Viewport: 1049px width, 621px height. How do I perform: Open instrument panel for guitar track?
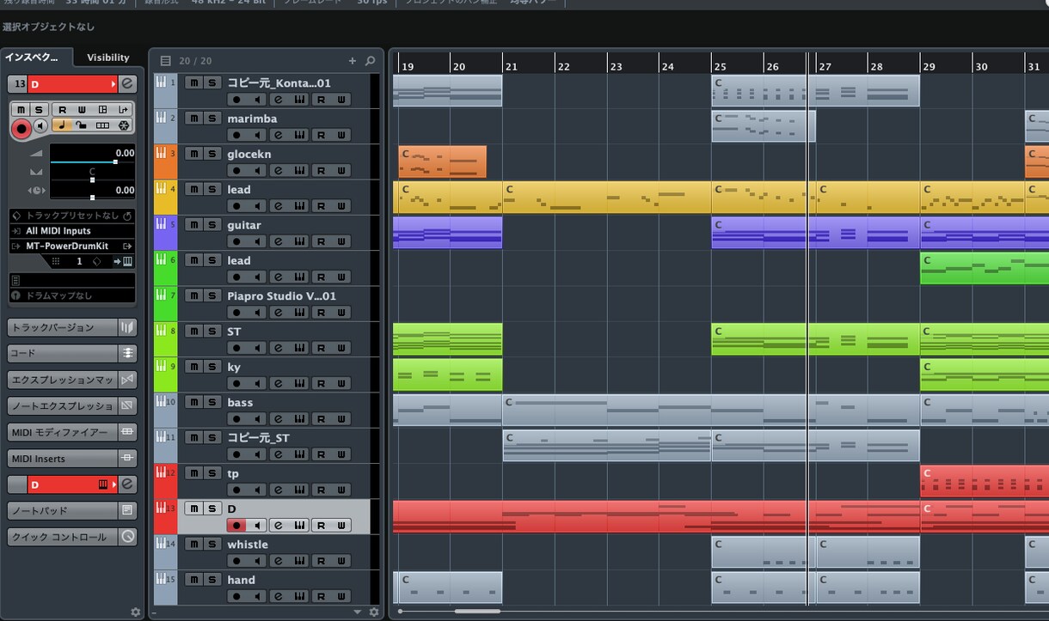tap(299, 241)
